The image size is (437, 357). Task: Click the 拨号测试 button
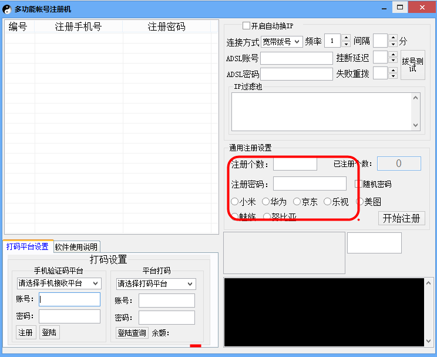click(412, 65)
